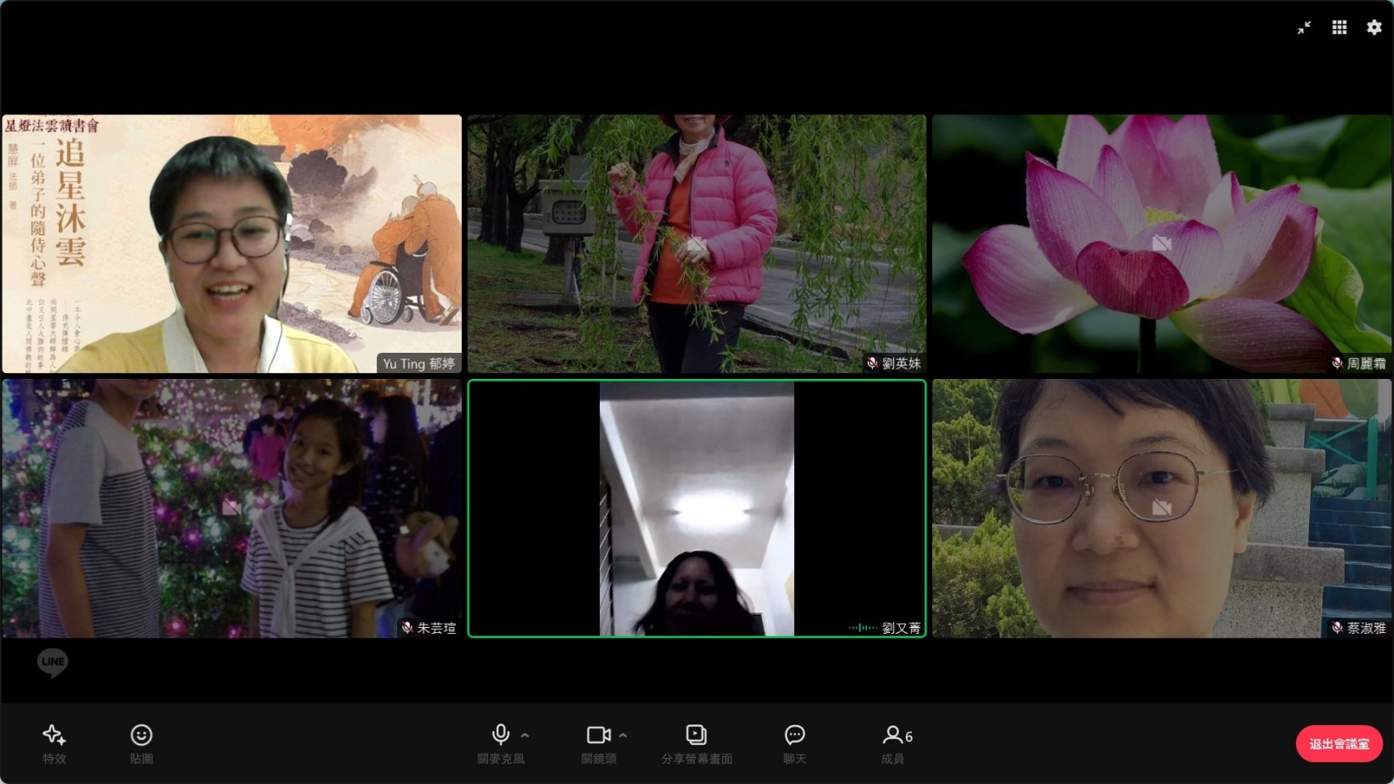
Task: Open the 聊天 chat bubble icon
Action: 794,736
